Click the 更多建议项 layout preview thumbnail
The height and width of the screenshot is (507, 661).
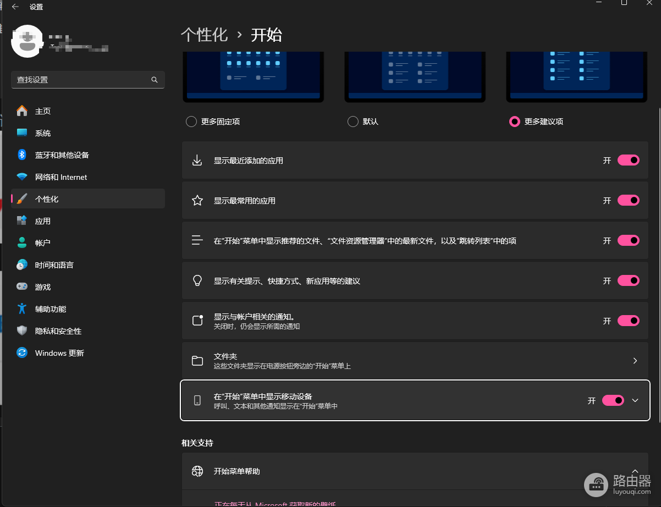click(577, 77)
